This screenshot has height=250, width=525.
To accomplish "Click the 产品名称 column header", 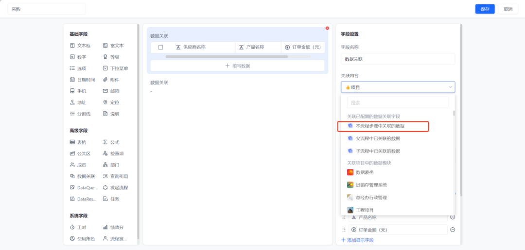I will pos(252,48).
